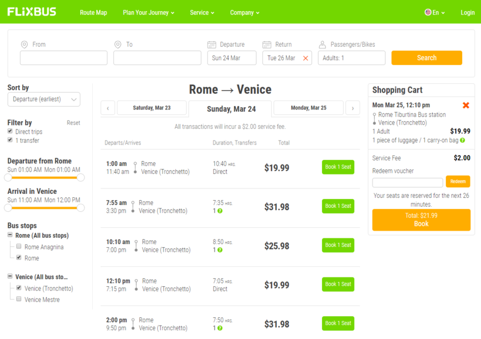Open the language selector En dropdown

[x=435, y=12]
